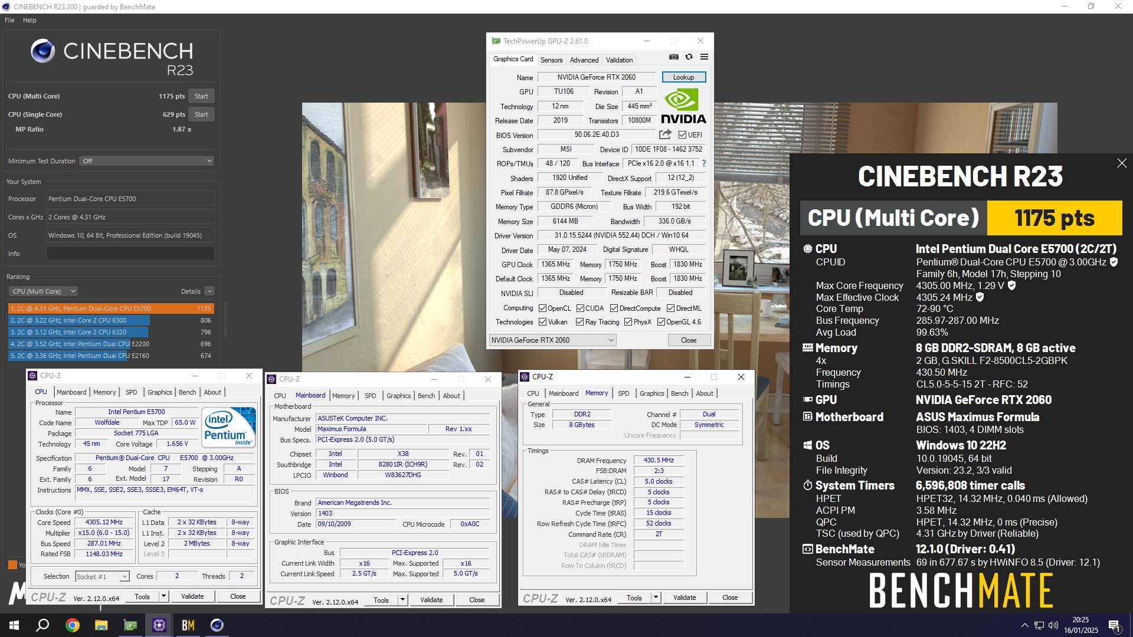The image size is (1133, 637).
Task: Start CPU Single Core test
Action: pyautogui.click(x=201, y=114)
